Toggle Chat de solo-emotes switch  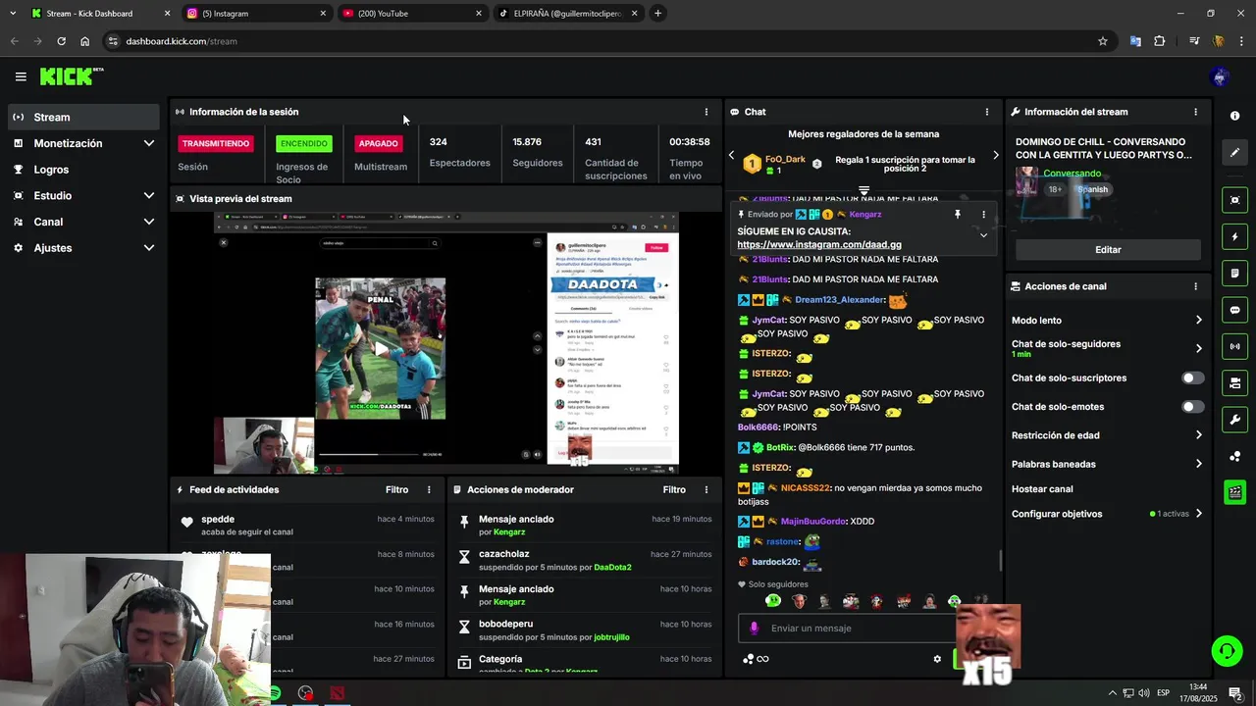pos(1192,406)
